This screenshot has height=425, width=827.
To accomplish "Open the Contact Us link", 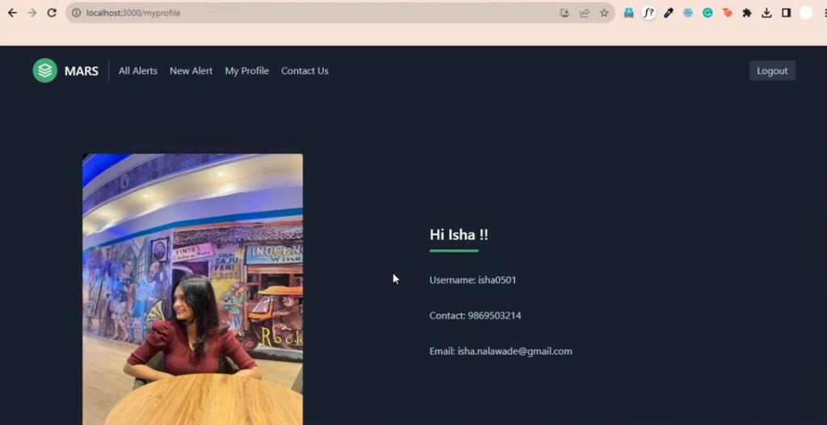I will (x=304, y=71).
